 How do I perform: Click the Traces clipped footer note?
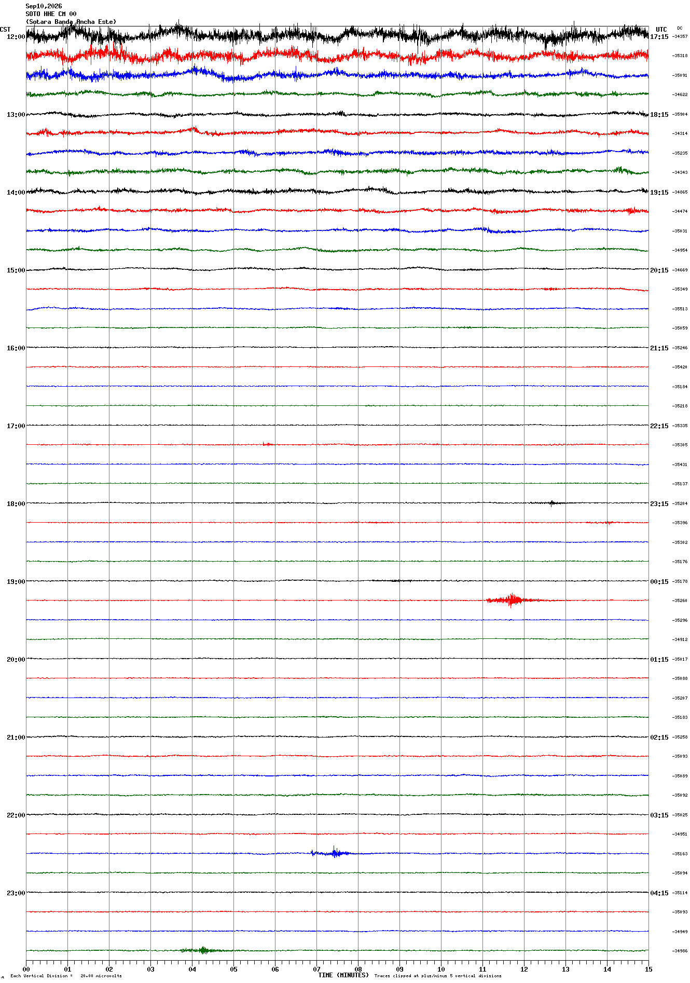coord(438,976)
